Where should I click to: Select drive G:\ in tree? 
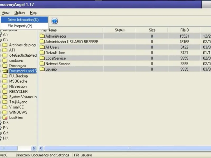point(6,133)
